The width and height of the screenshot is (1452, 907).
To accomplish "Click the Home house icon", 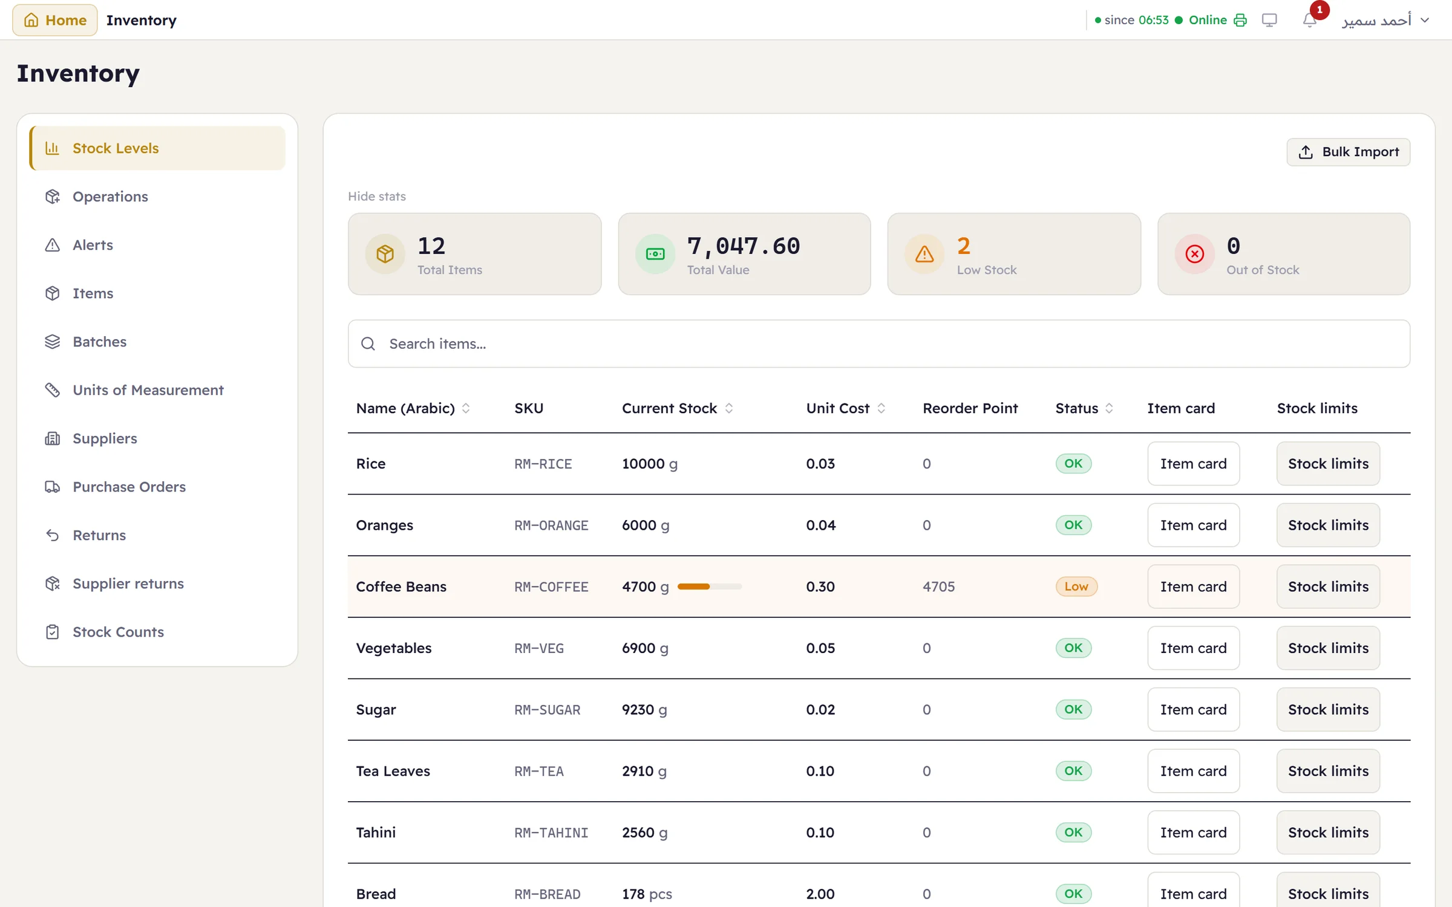I will 31,20.
